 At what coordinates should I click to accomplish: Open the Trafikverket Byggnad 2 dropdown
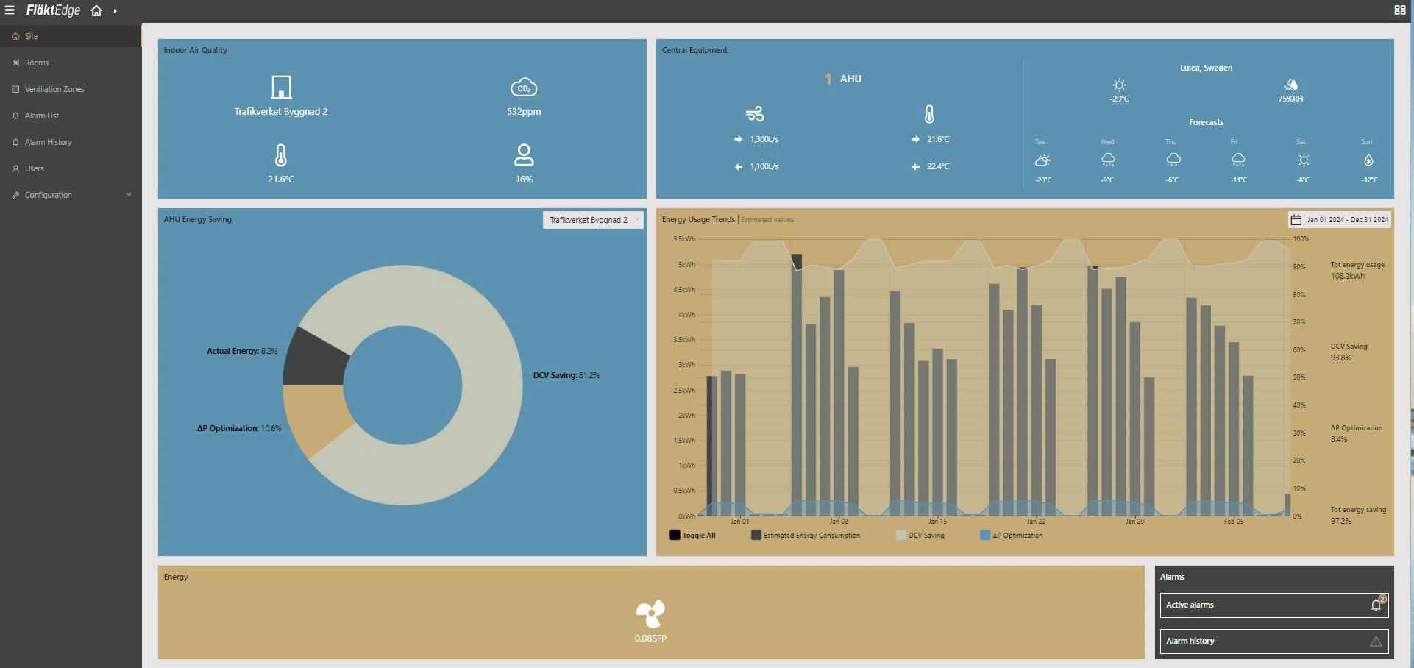[x=593, y=220]
